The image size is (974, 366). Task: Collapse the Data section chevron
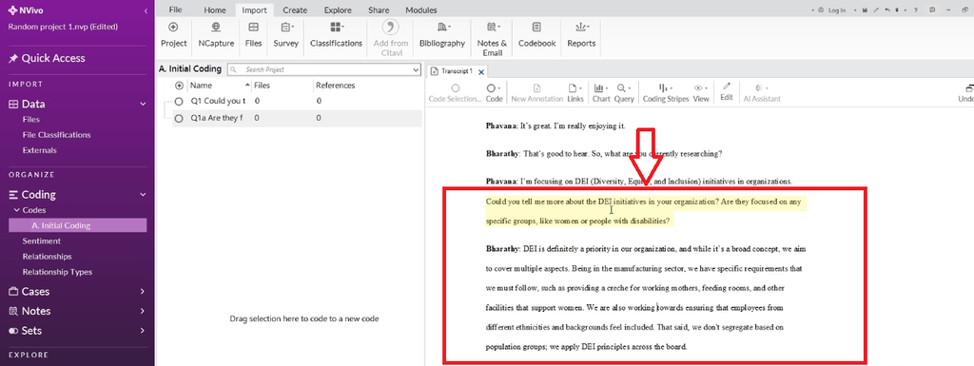click(x=143, y=105)
